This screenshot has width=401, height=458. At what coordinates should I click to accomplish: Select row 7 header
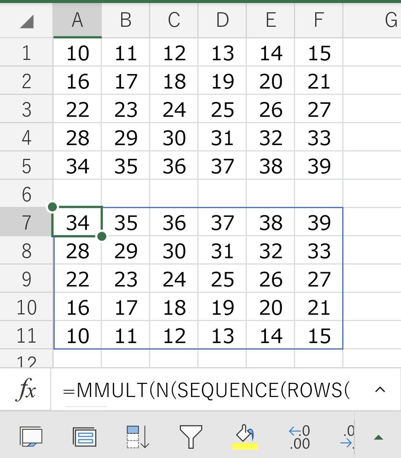pos(26,222)
